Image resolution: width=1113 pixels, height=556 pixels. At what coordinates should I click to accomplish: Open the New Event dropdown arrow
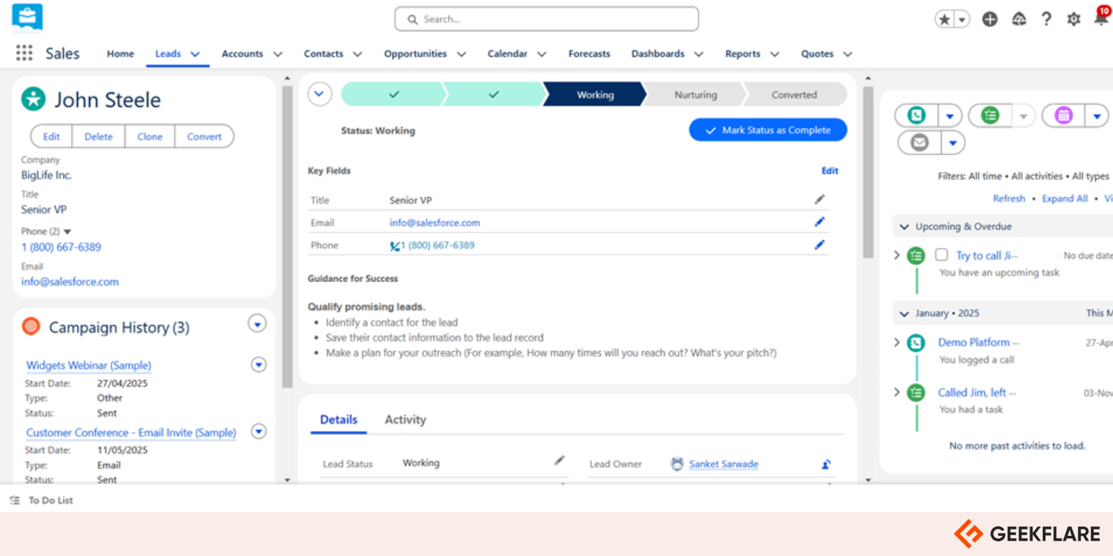click(1096, 116)
